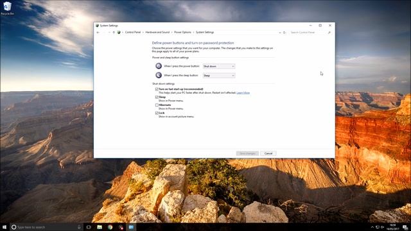Click 'When I press the power button' label
The height and width of the screenshot is (231, 411).
[x=182, y=66]
